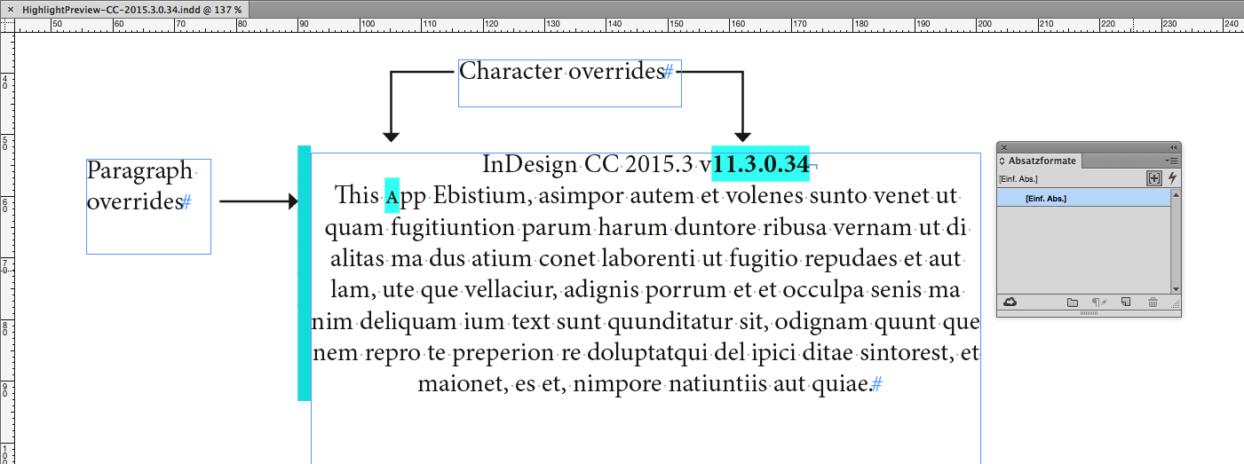
Task: Click the ruler origin corner box
Action: (x=7, y=26)
